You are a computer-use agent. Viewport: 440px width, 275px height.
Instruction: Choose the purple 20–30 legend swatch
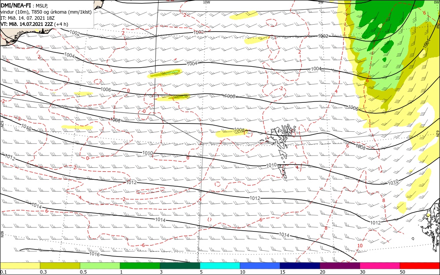pyautogui.click(x=340, y=266)
